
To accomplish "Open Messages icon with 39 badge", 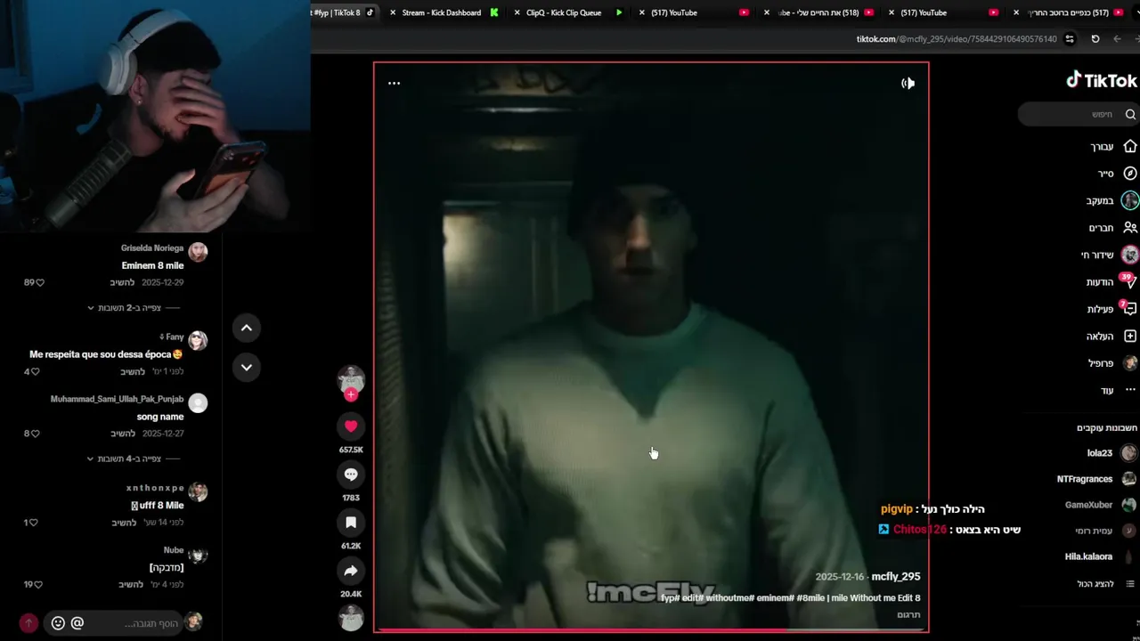I will (1129, 282).
